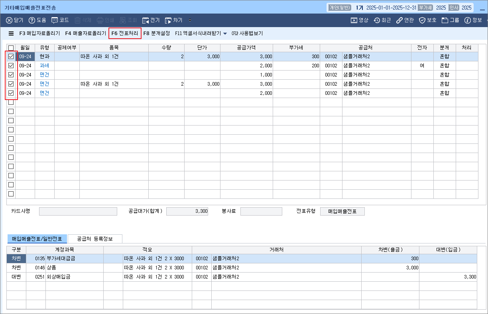Uncheck the 면건 row with 따온 사과
Image resolution: width=488 pixels, height=314 pixels.
tap(11, 84)
